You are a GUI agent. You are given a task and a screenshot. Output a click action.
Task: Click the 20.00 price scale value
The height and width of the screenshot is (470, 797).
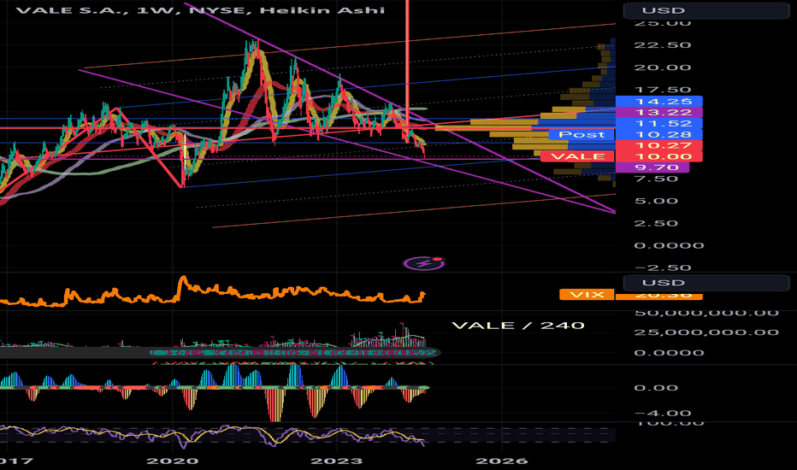tap(662, 68)
